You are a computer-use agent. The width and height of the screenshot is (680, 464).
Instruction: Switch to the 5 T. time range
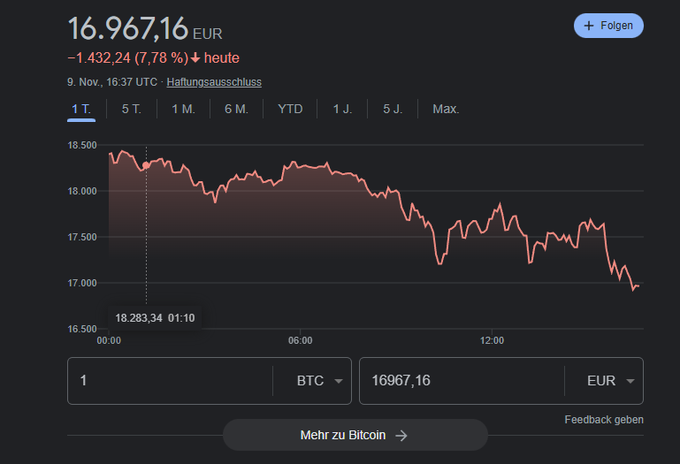coord(132,110)
